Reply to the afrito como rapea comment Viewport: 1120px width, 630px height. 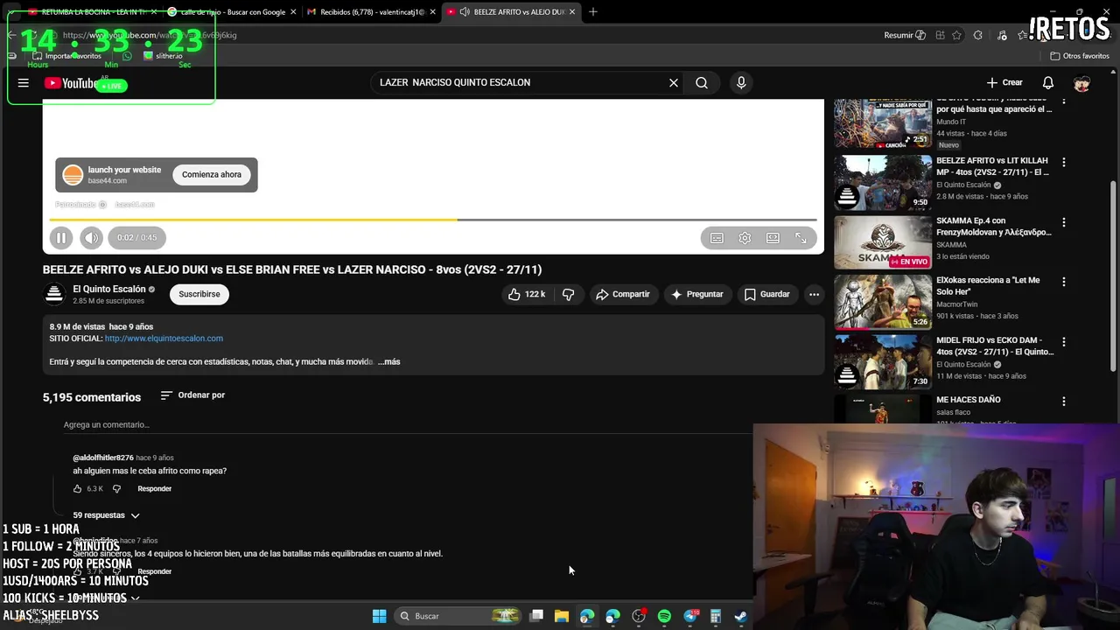(154, 488)
